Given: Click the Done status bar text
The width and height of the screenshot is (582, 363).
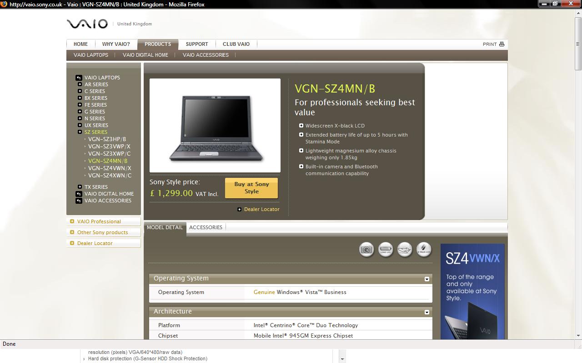Looking at the screenshot, I should (9, 344).
